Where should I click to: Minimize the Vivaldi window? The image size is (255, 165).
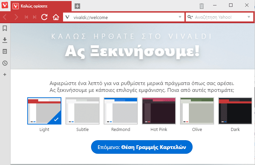pyautogui.click(x=215, y=5)
